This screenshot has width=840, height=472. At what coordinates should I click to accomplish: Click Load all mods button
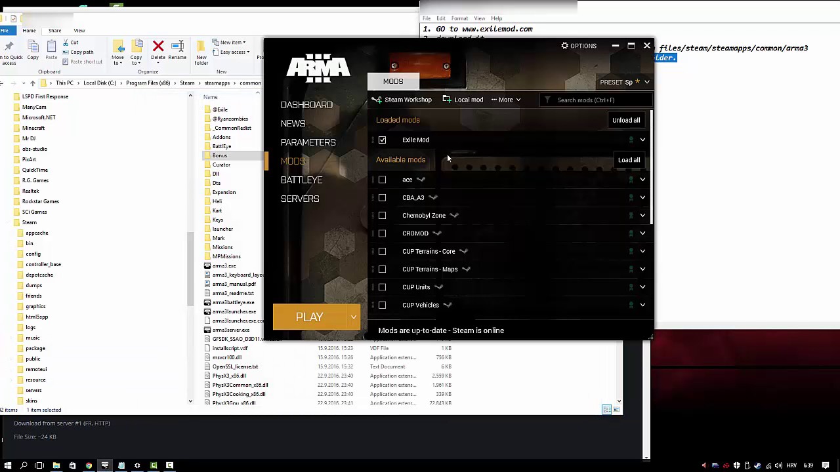pos(629,160)
